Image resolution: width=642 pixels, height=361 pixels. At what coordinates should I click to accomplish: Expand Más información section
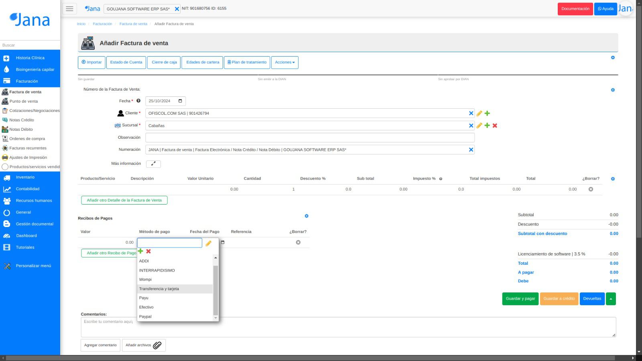(x=153, y=164)
